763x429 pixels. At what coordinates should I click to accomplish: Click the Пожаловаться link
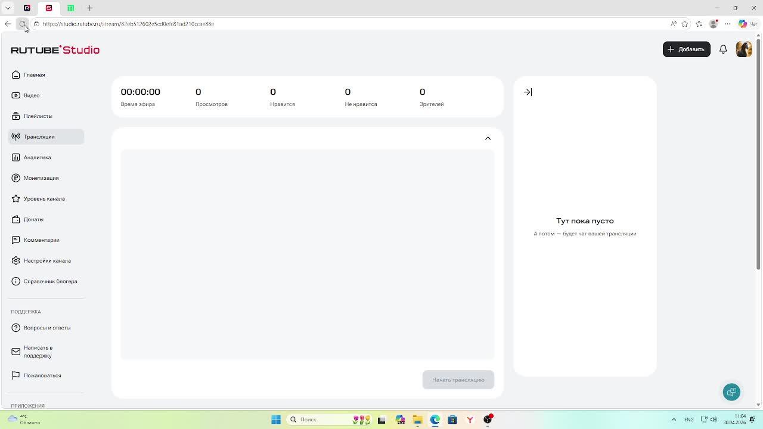pos(46,375)
